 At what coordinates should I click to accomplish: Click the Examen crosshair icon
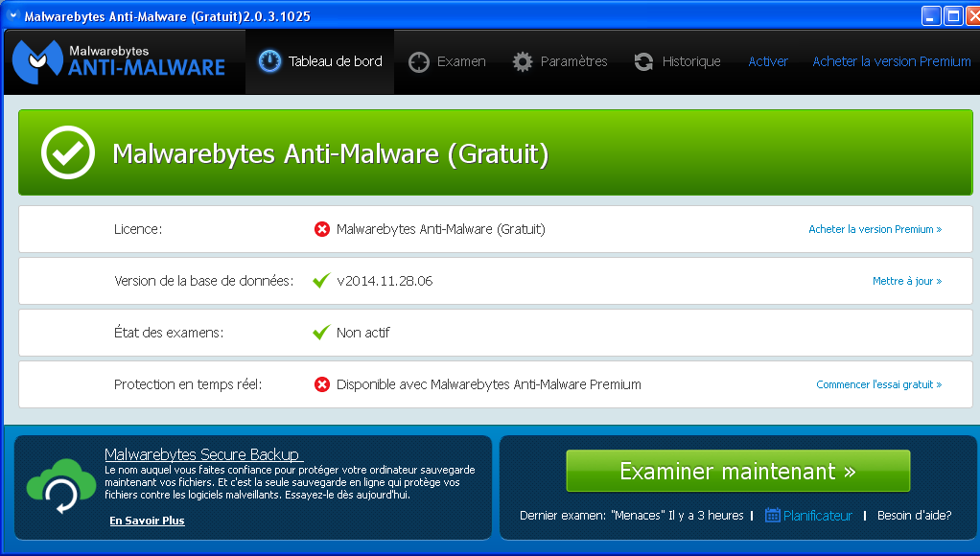click(419, 62)
